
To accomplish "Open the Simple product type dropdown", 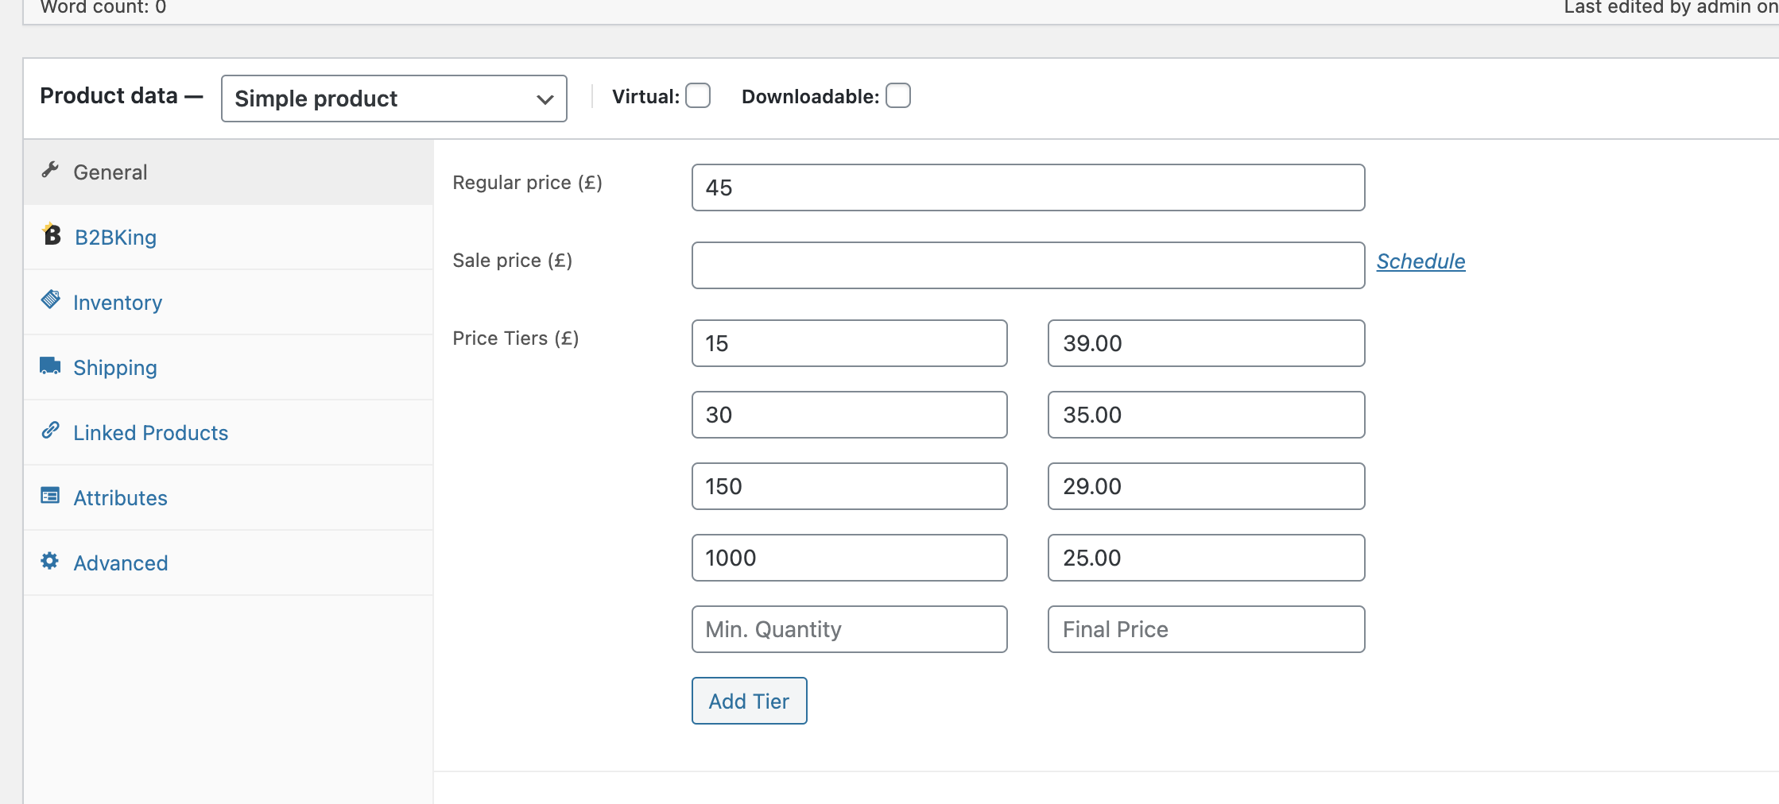I will [394, 99].
